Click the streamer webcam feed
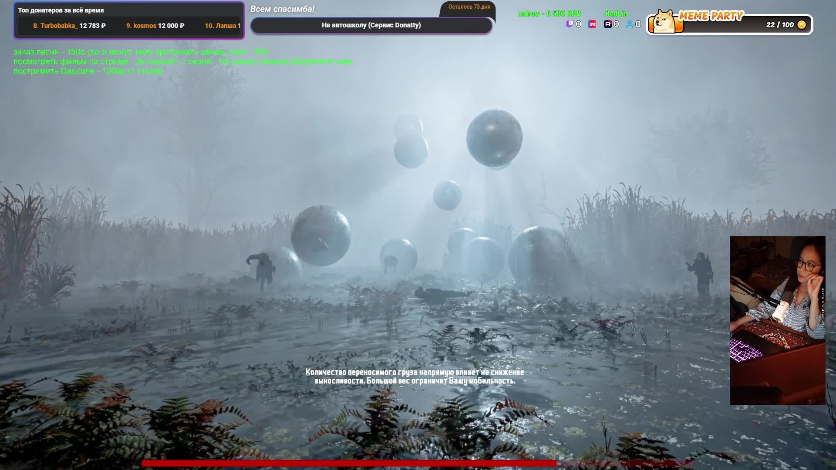 coord(778,320)
